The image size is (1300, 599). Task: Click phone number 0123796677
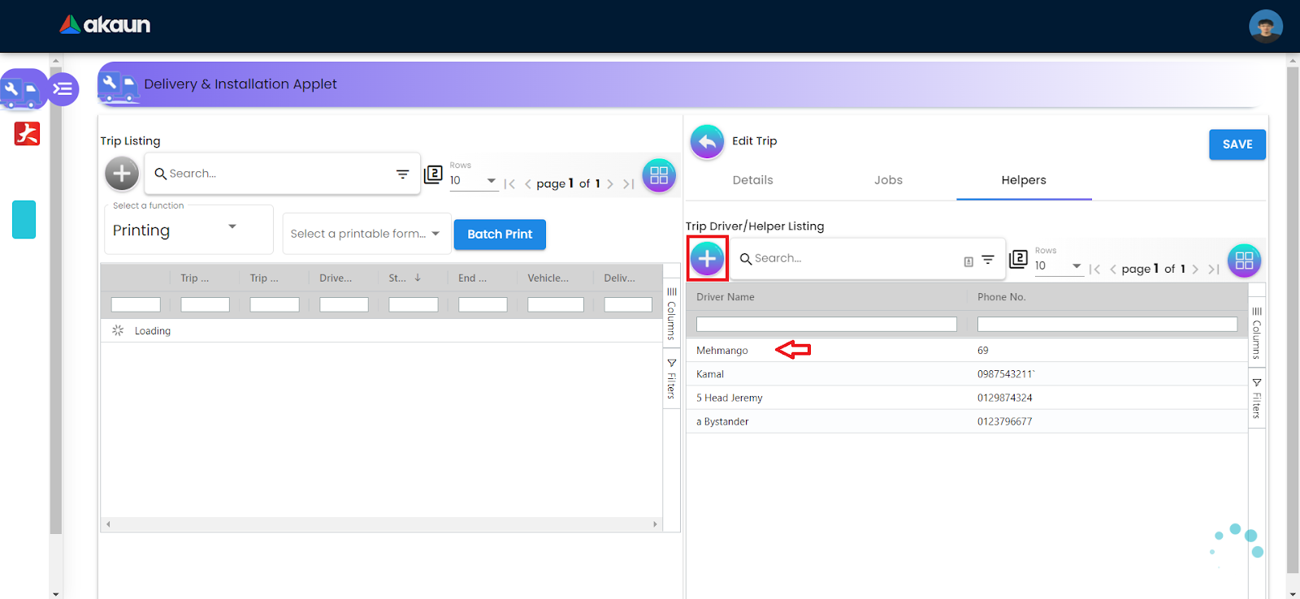(1005, 421)
